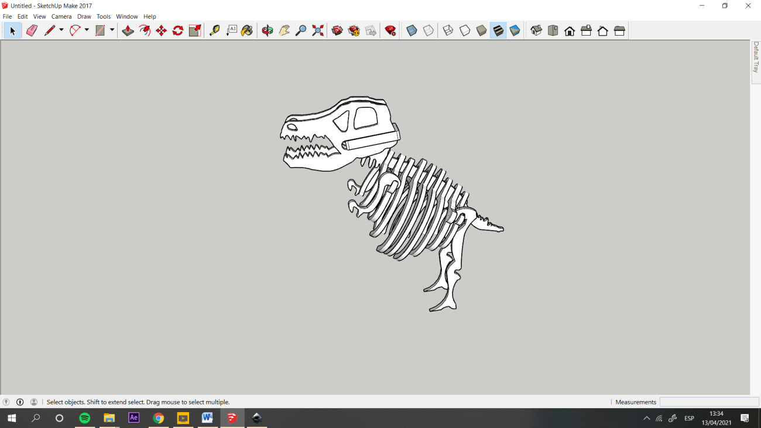Viewport: 761px width, 428px height.
Task: Switch to Top view
Action: click(553, 31)
